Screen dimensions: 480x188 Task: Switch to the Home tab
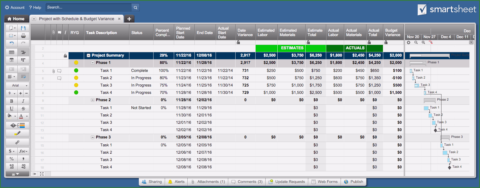16,19
